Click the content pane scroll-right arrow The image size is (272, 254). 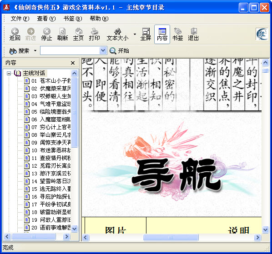pos(257,237)
